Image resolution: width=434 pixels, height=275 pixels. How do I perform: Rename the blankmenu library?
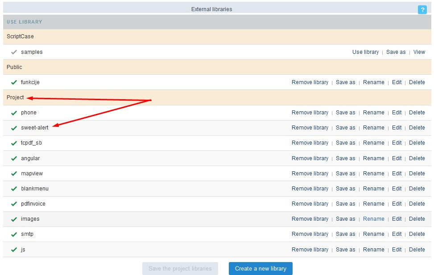click(x=374, y=189)
